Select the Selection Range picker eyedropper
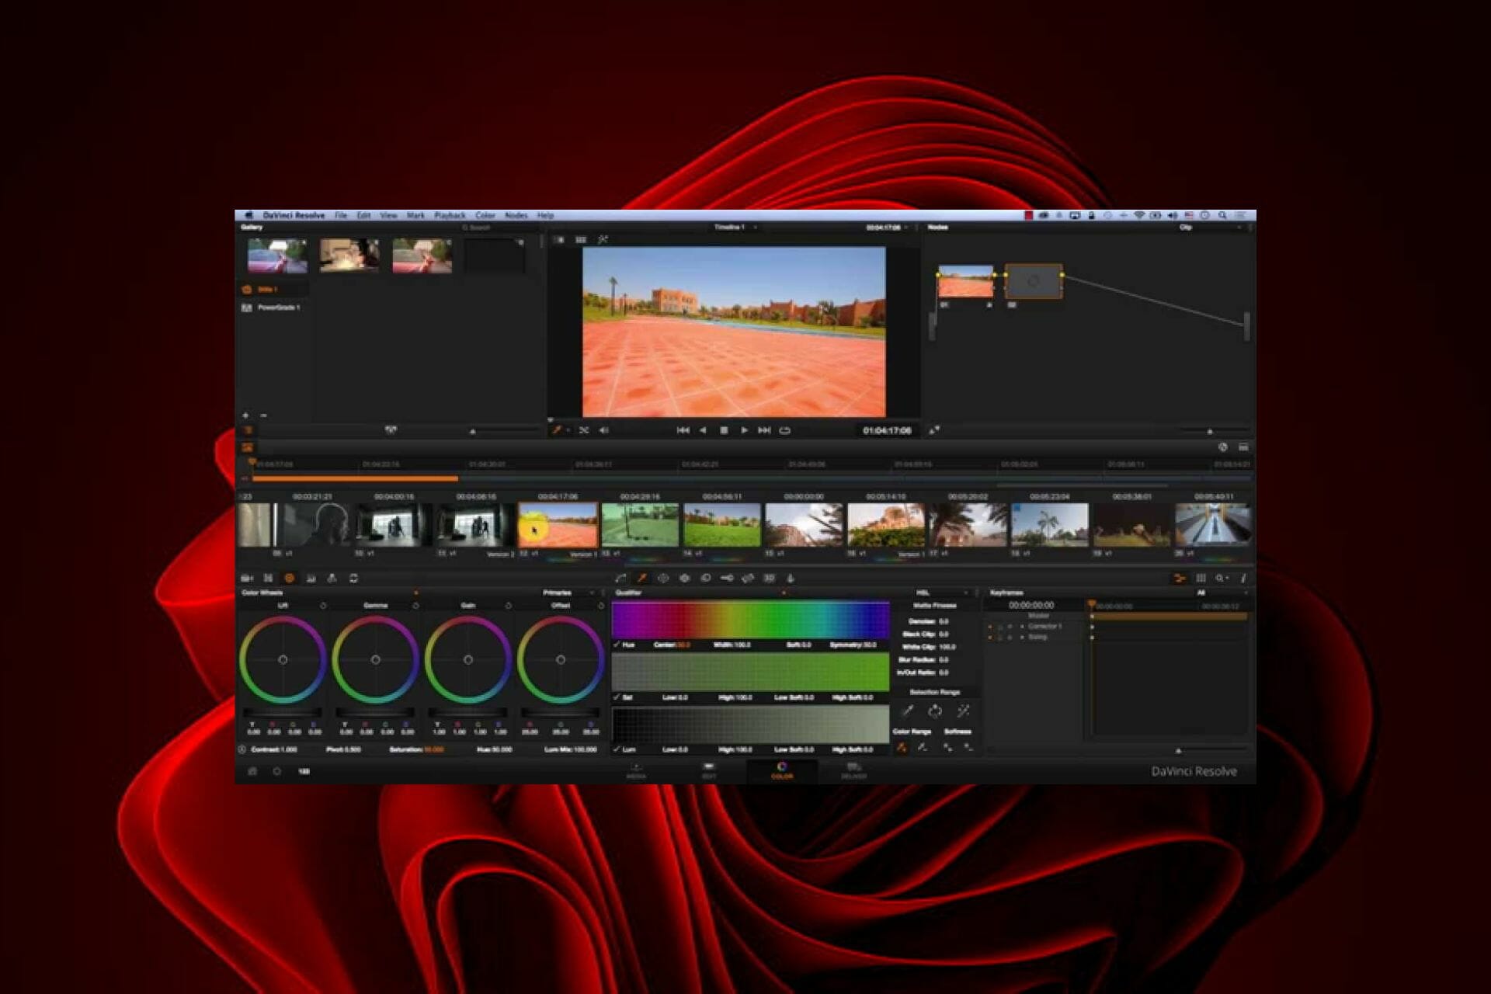Viewport: 1491px width, 994px height. point(907,711)
